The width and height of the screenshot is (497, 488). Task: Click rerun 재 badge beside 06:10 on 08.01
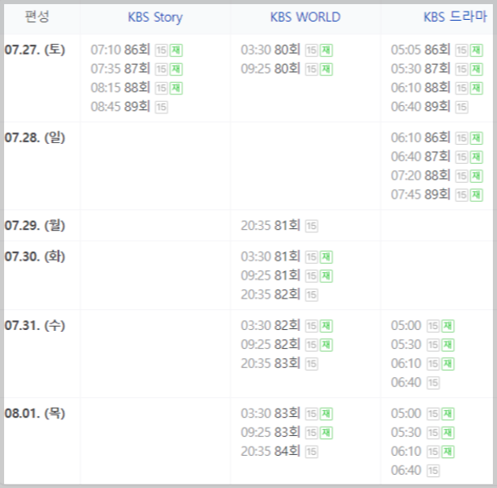[448, 452]
